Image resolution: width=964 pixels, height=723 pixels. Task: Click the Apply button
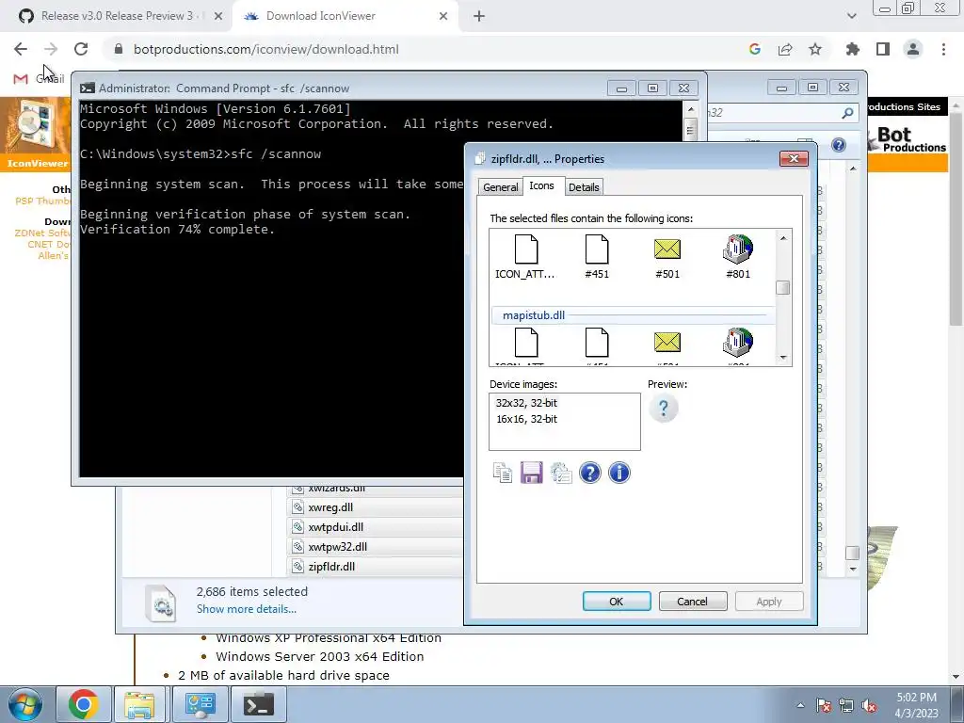tap(769, 602)
